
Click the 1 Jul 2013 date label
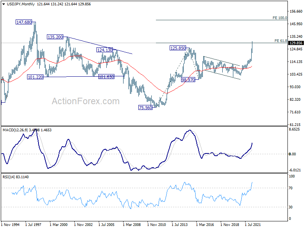(x=180, y=225)
